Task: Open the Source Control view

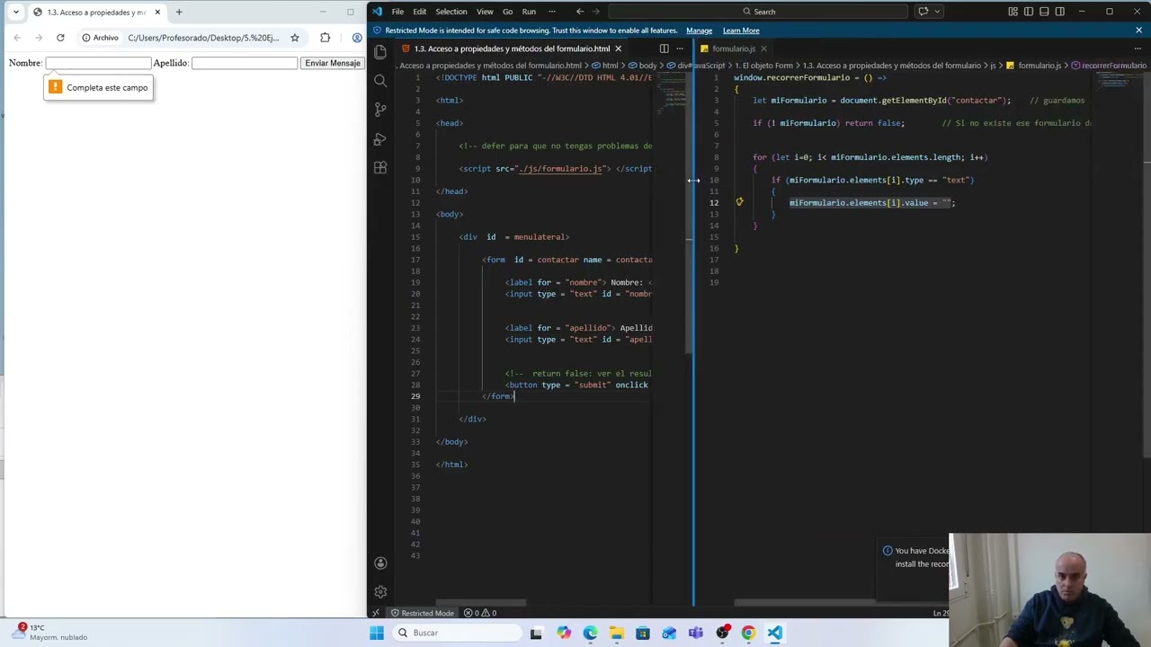Action: (x=380, y=110)
